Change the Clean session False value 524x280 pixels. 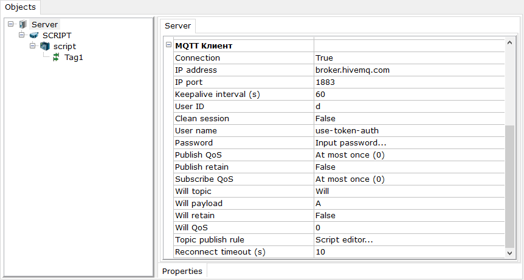coord(409,119)
